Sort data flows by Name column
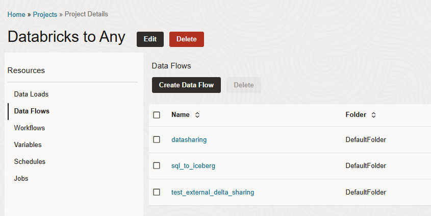Viewport: 431px width, 216px height. pos(197,115)
